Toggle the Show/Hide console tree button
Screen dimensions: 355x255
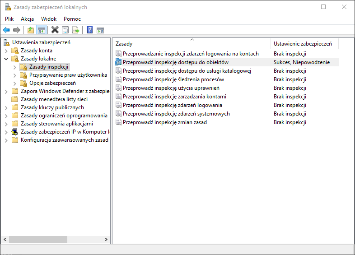click(x=41, y=30)
